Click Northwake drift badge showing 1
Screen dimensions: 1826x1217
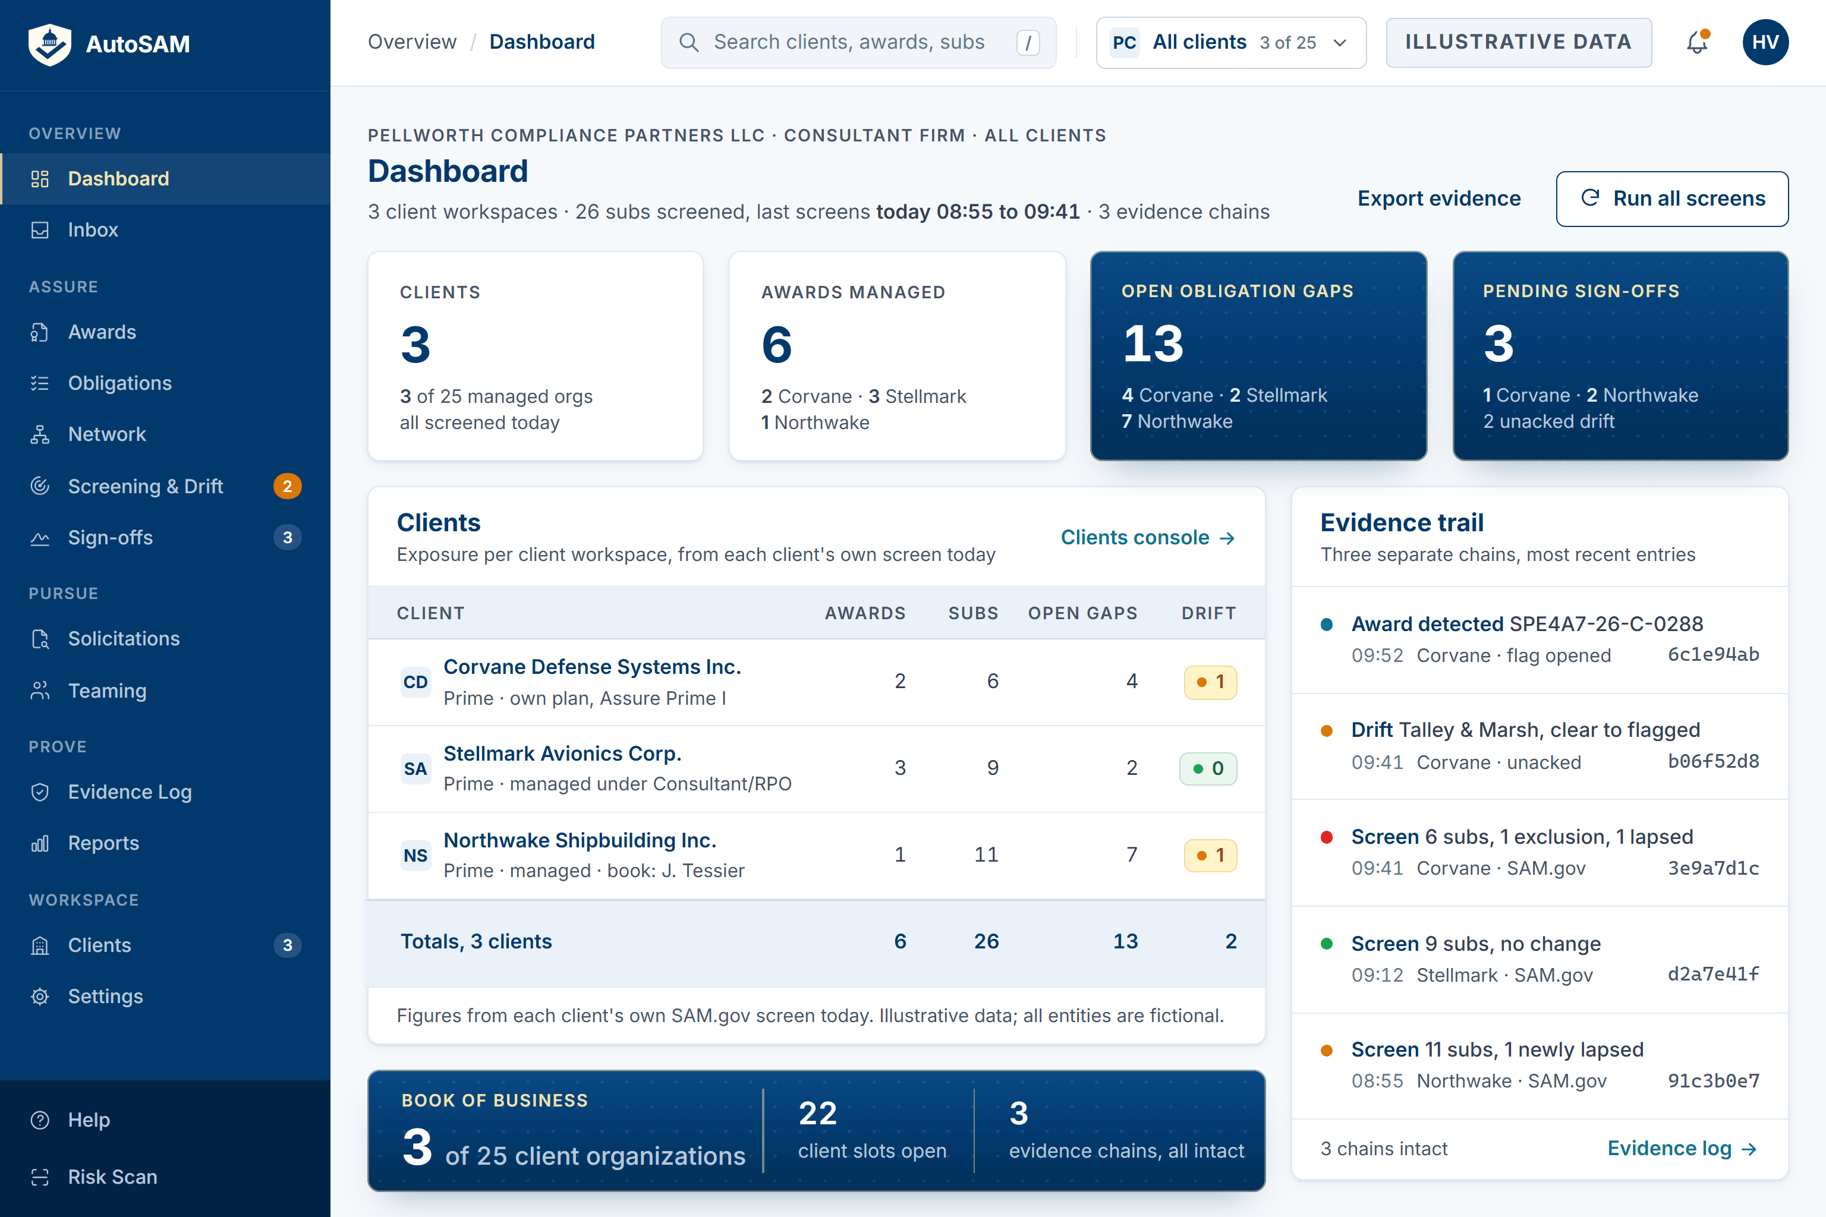coord(1210,855)
